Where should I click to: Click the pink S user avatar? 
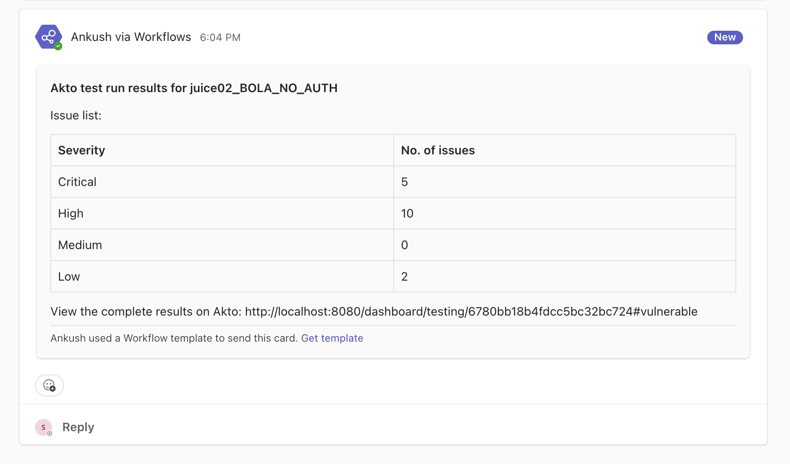click(43, 427)
